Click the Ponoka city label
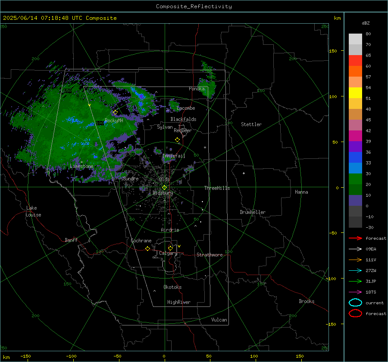 [197, 89]
